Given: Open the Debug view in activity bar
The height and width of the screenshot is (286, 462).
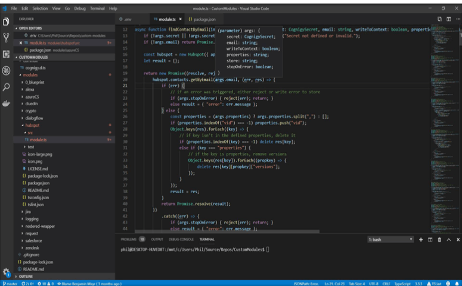Looking at the screenshot, I should click(6, 70).
